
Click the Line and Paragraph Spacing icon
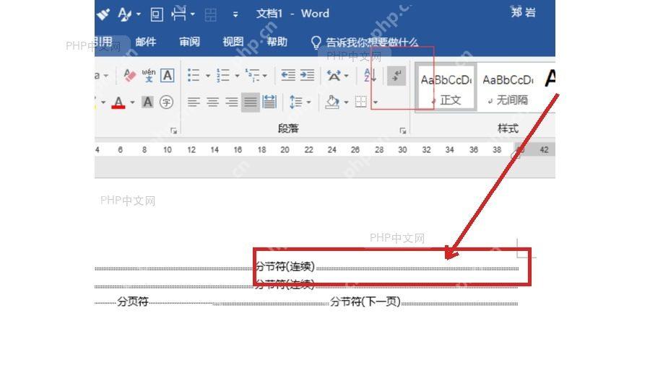pos(295,102)
